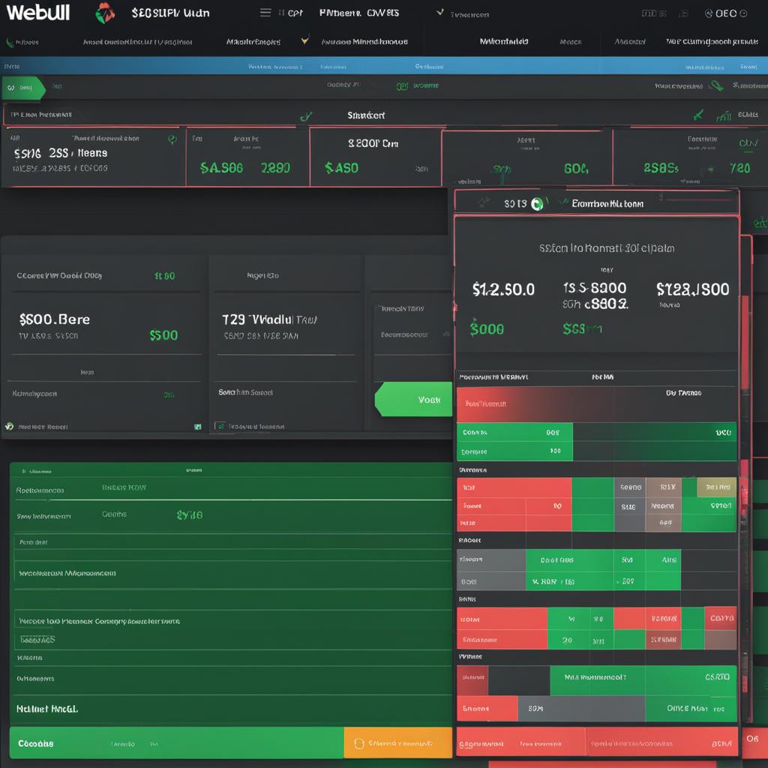The image size is (768, 768).
Task: Click the green arrow-shaped tab at left
Action: [x=23, y=88]
